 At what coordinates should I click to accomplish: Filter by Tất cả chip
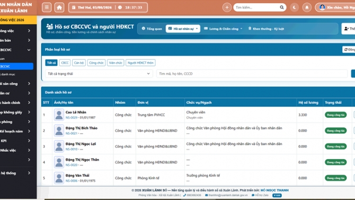(51, 63)
